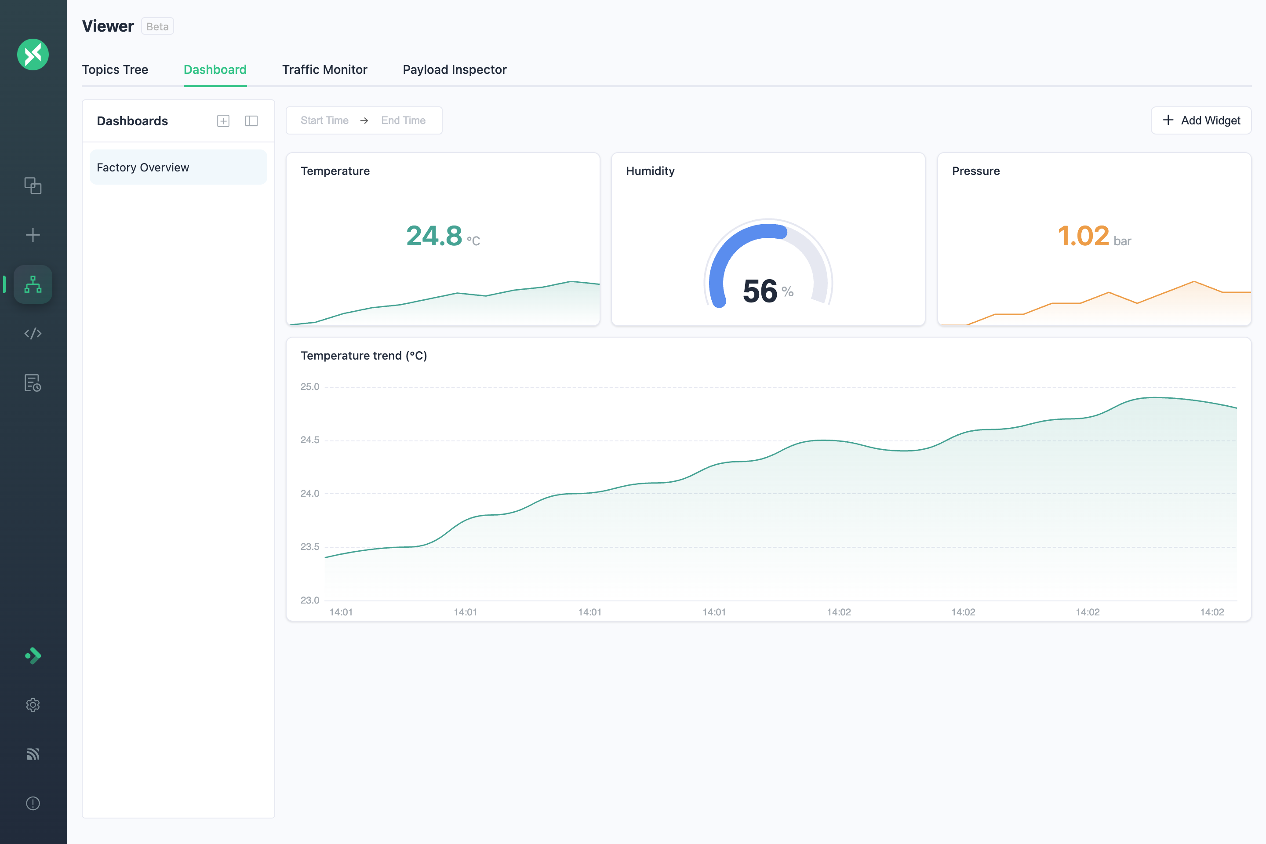The image size is (1266, 844).
Task: Add a new dashboard with plus-square icon
Action: (223, 121)
